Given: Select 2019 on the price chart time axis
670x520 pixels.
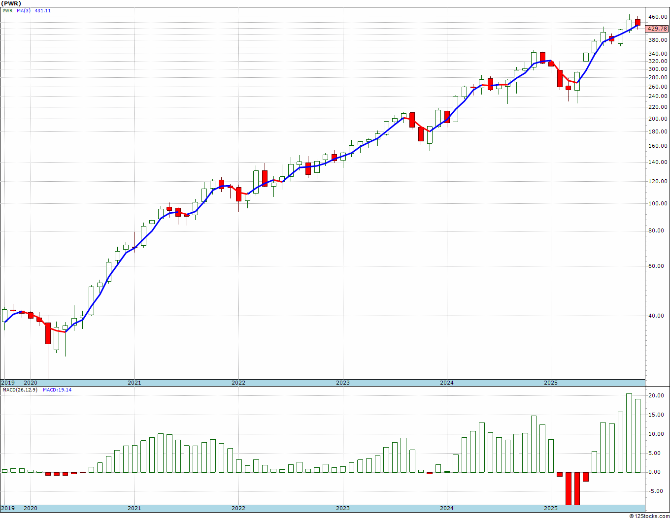Looking at the screenshot, I should pos(8,383).
